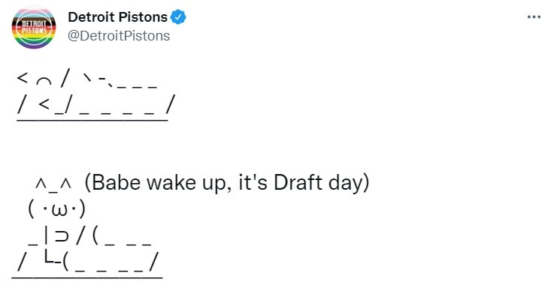
Task: Click the ASCII cat ears ^_^
Action: point(53,184)
